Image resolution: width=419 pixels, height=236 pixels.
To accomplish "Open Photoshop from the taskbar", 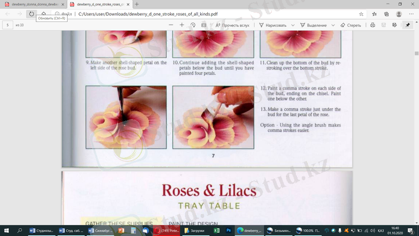I will tap(228, 230).
